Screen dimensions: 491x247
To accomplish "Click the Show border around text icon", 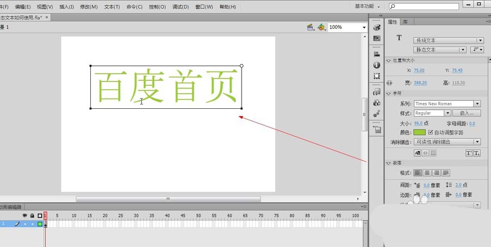I will (x=433, y=153).
